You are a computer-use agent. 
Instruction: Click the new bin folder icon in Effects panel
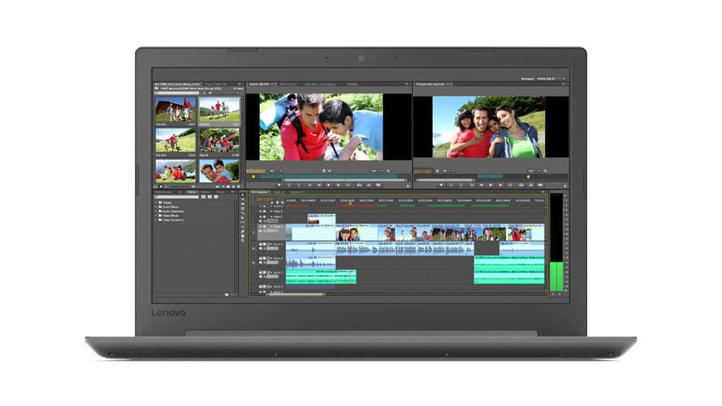coord(227,294)
